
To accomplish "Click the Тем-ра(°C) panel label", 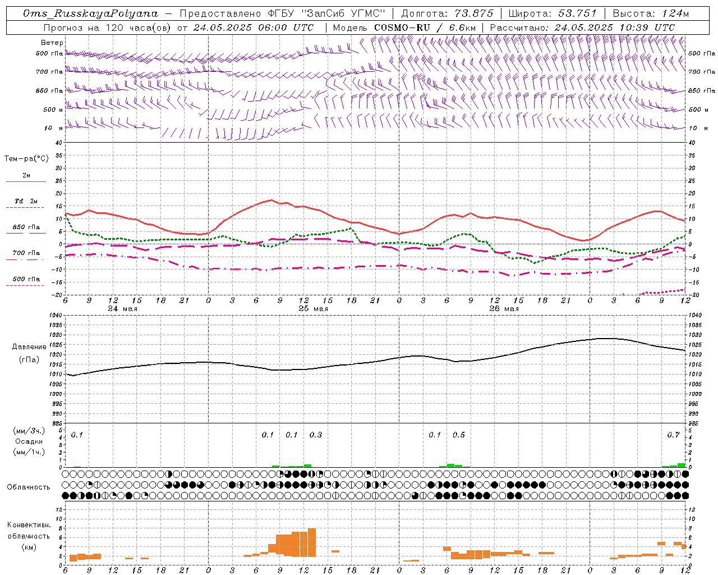I will pos(26,159).
